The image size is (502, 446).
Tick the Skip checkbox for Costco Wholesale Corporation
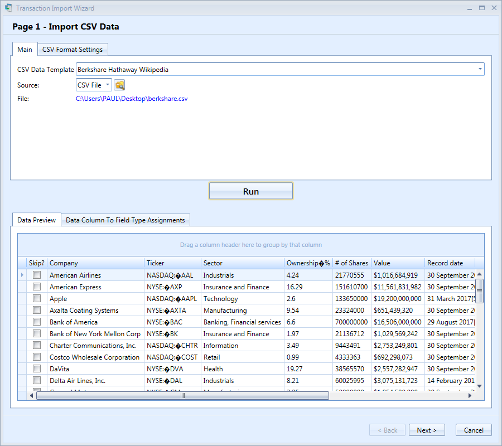point(37,357)
